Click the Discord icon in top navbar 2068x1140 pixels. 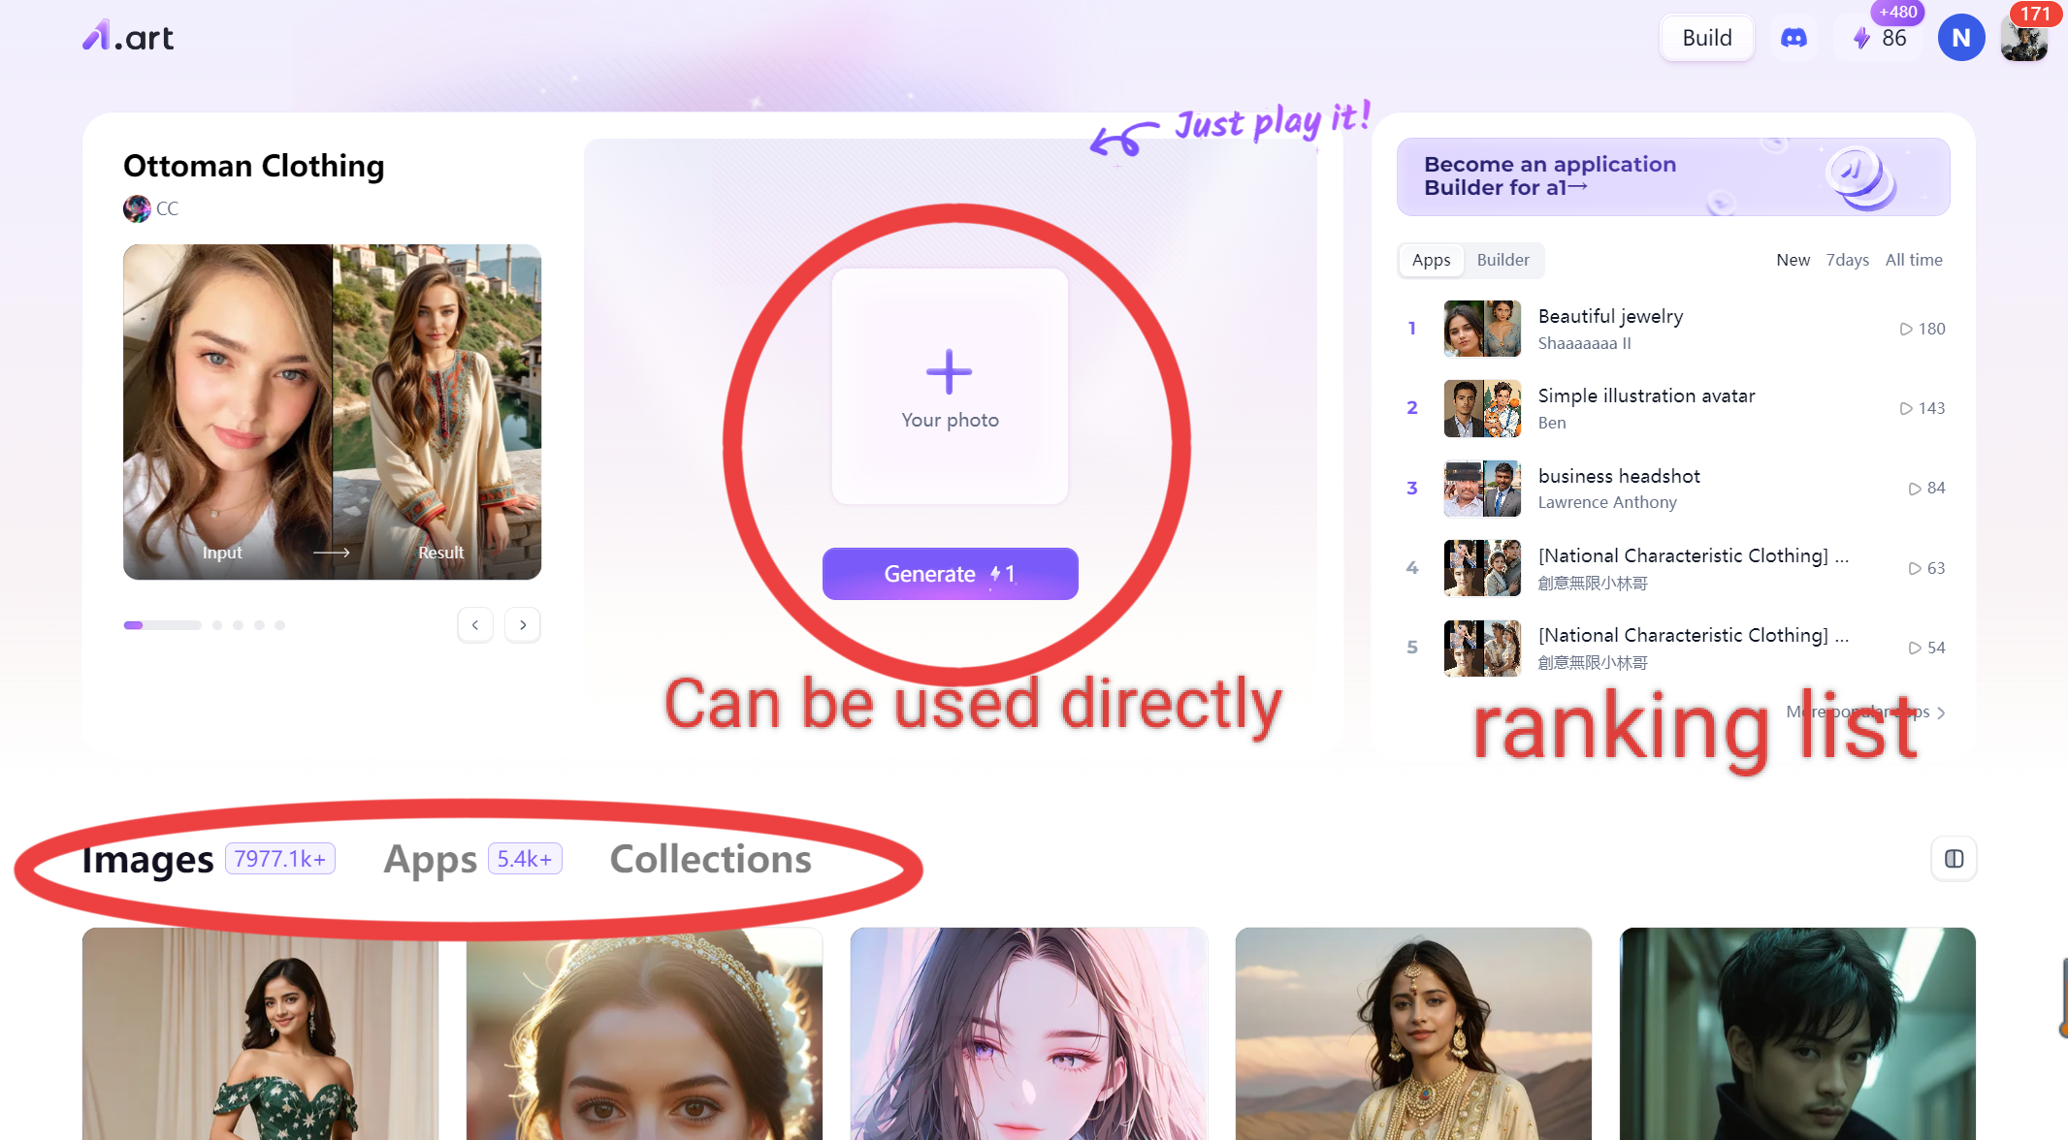click(x=1794, y=38)
